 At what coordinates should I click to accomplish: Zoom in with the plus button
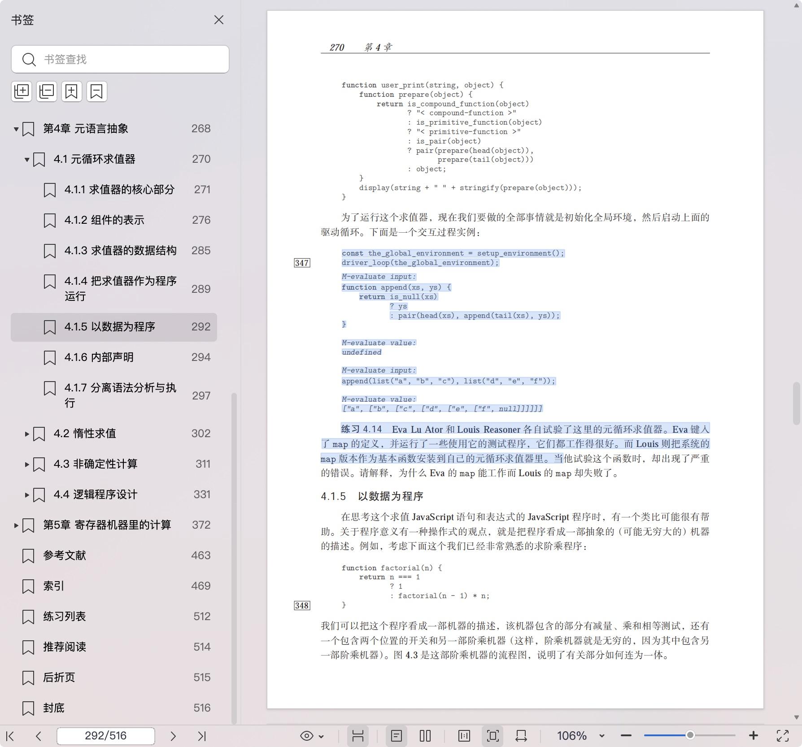click(x=754, y=736)
